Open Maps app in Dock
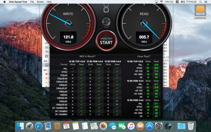The width and height of the screenshot is (211, 132). 94,126
